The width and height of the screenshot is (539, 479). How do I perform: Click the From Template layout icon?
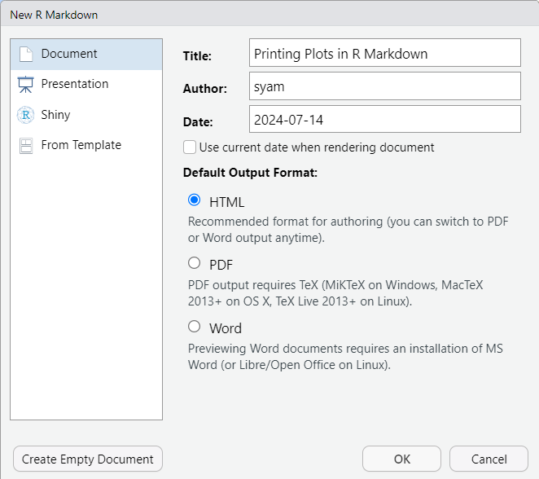click(x=26, y=146)
